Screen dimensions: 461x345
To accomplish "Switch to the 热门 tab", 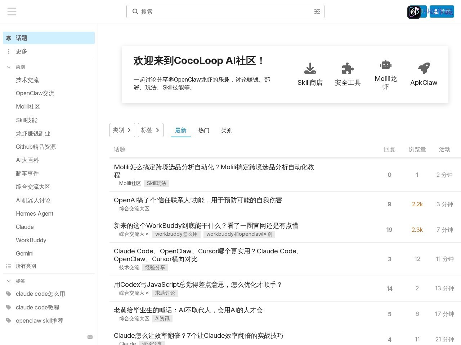I will [204, 130].
